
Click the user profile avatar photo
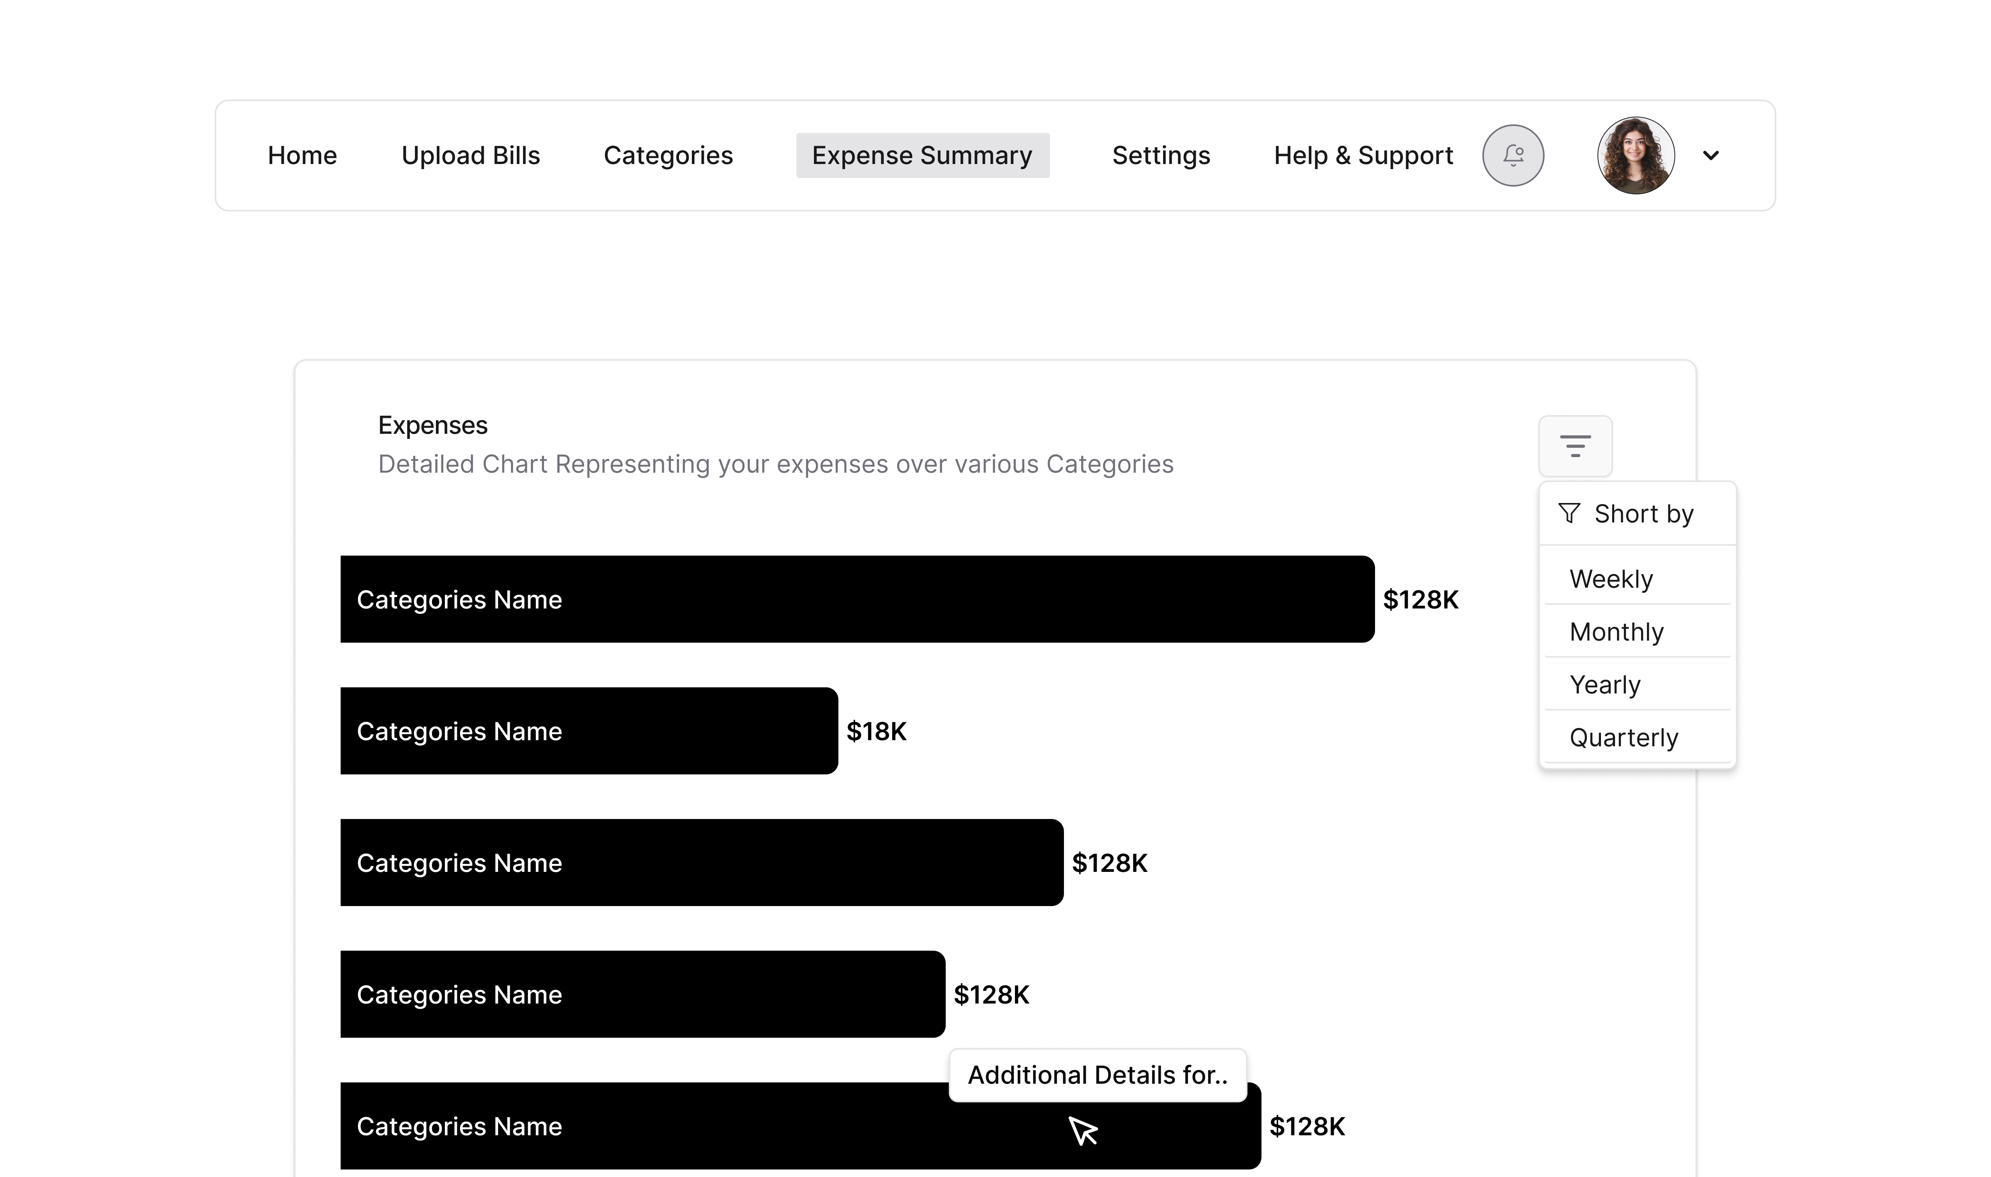(1635, 155)
